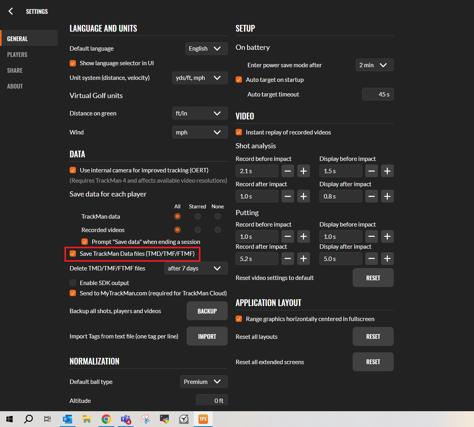The height and width of the screenshot is (427, 474).
Task: Increase Putting Record after impact with plus icon
Action: pos(303,259)
